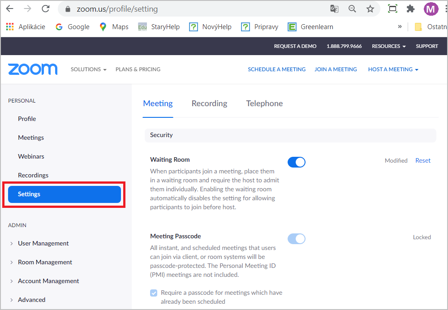Select Settings in the sidebar
The image size is (448, 310).
pos(64,194)
